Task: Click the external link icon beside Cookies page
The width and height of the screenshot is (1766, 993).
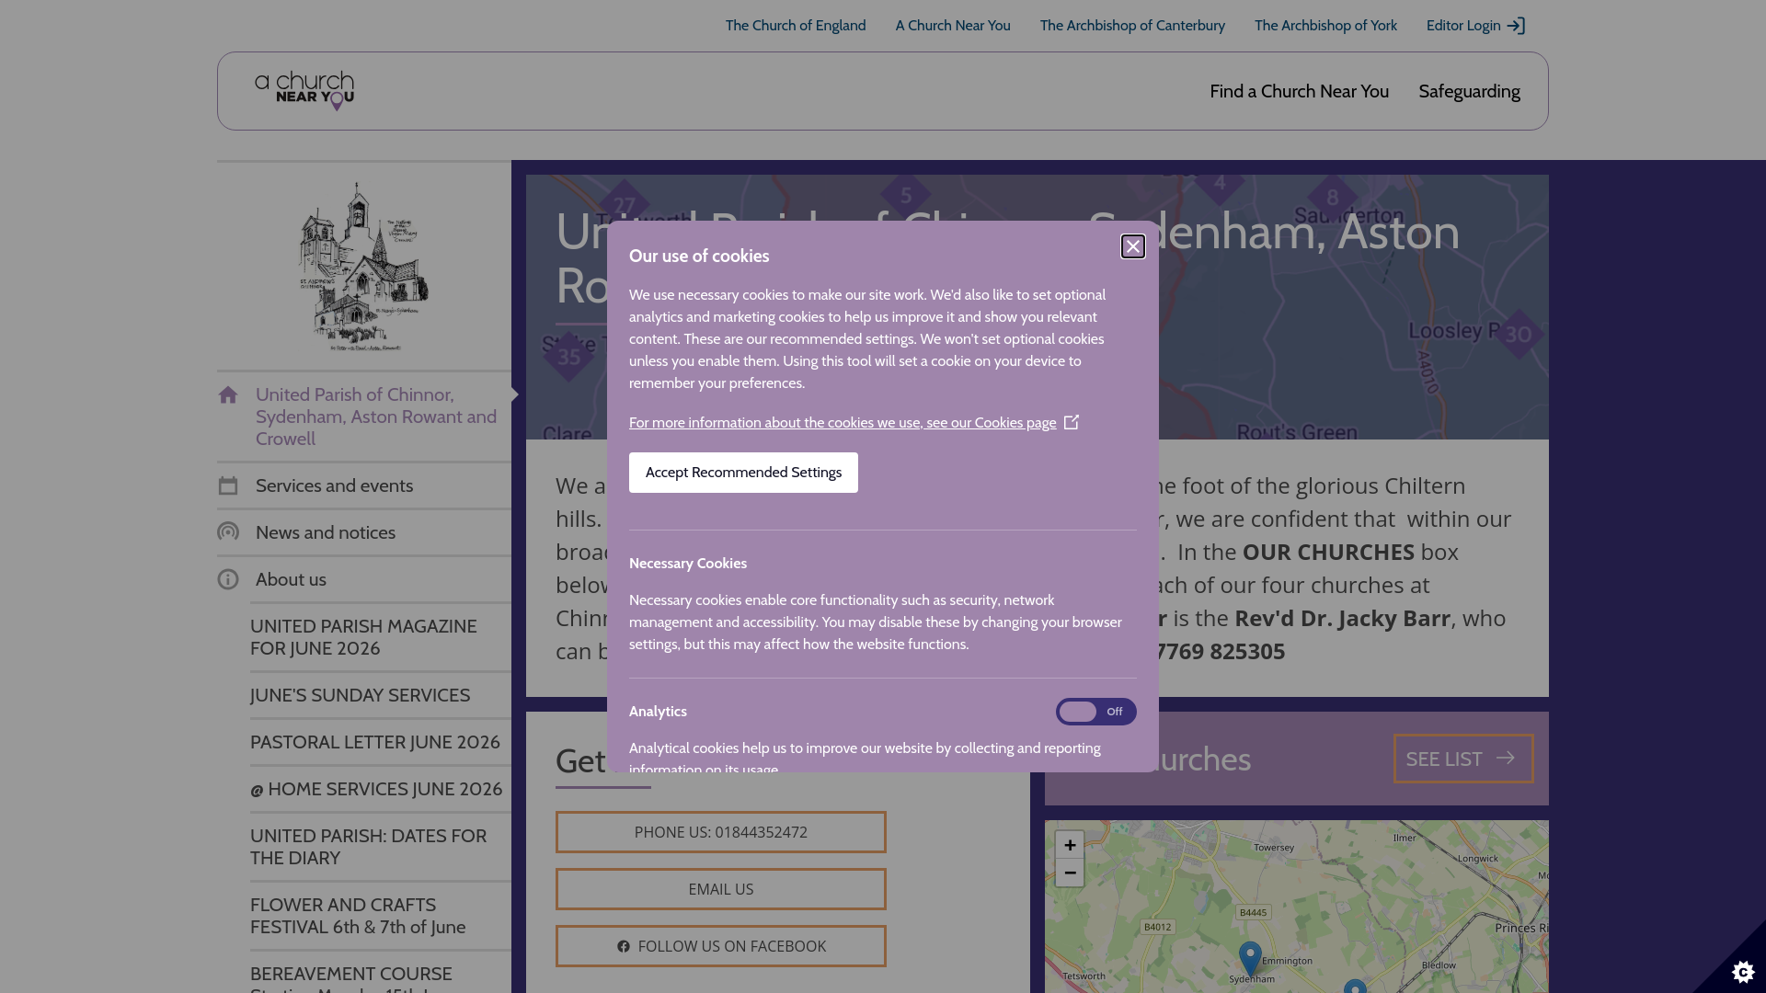Action: 1072,422
